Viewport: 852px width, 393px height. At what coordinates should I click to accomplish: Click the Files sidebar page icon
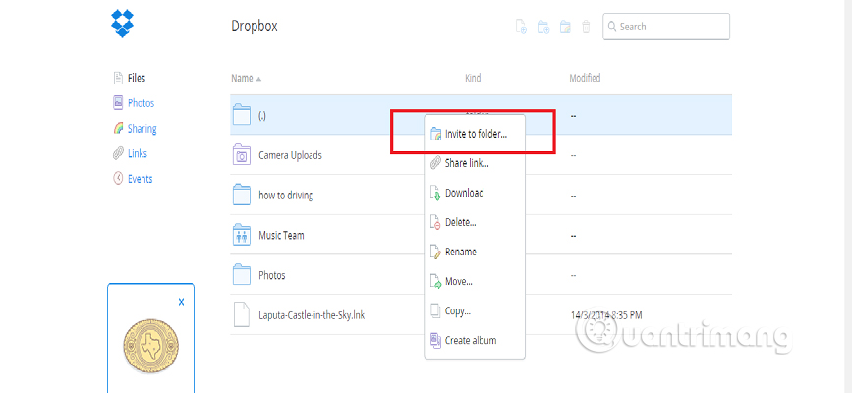[117, 78]
